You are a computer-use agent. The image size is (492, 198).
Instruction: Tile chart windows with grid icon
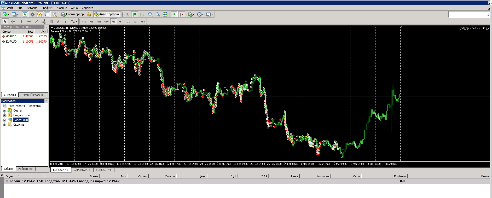coord(165,14)
